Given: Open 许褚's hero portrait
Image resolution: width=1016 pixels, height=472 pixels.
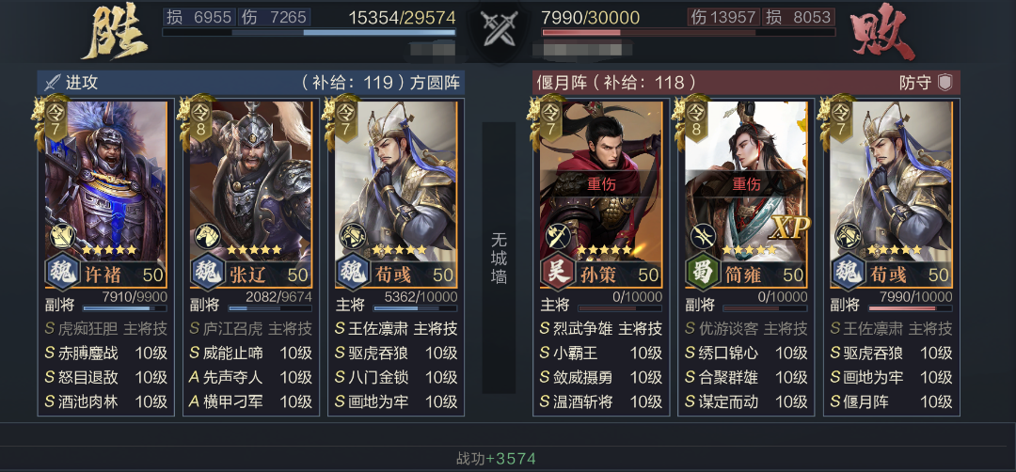Looking at the screenshot, I should 105,180.
